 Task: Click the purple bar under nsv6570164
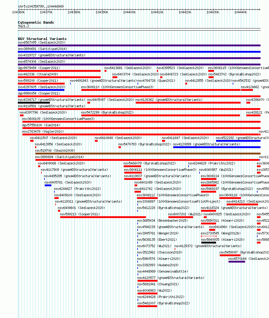click(237, 262)
